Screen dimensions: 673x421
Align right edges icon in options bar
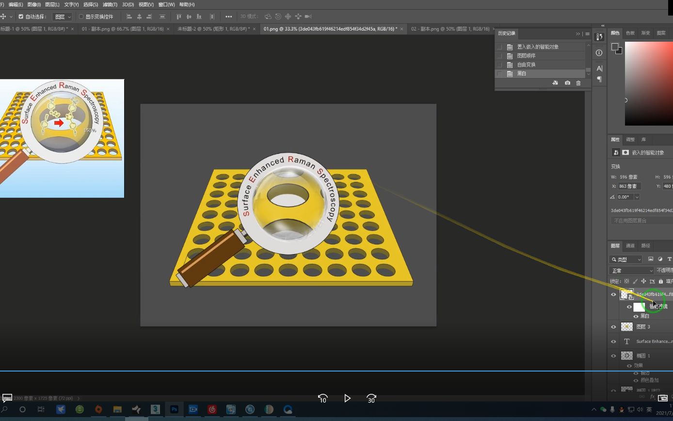(x=149, y=16)
